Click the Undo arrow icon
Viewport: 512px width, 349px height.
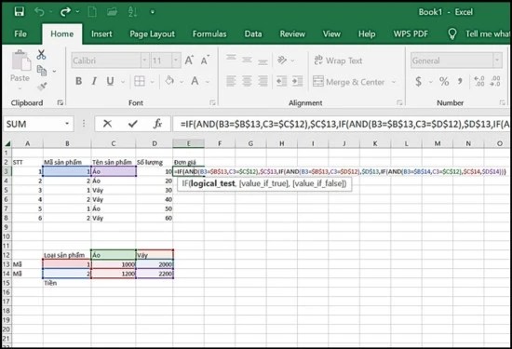[x=39, y=12]
